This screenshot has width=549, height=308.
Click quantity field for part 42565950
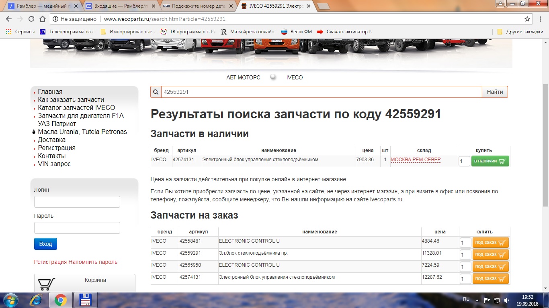tap(465, 267)
